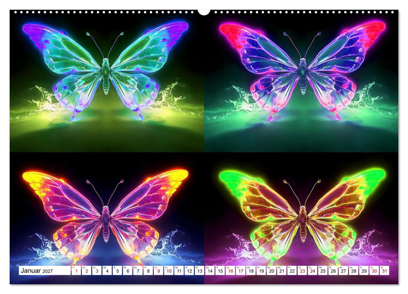Select day 21 in the calendar strip

[x=282, y=270]
